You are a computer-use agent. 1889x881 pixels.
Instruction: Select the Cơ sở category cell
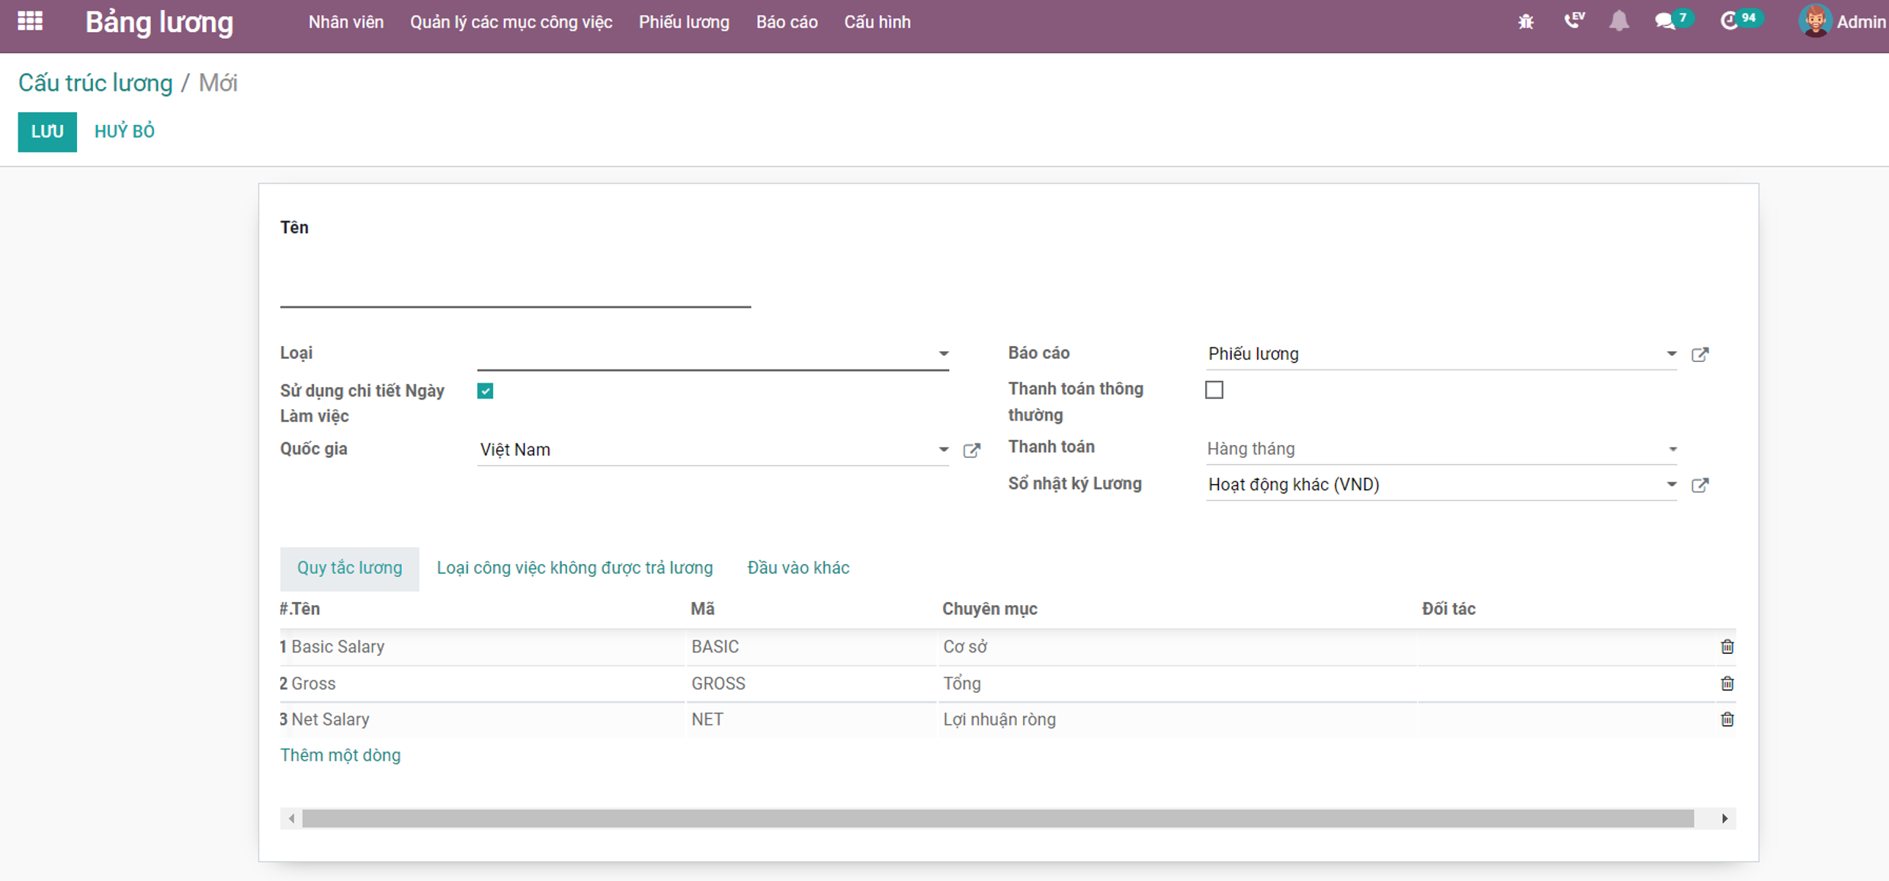click(1178, 647)
